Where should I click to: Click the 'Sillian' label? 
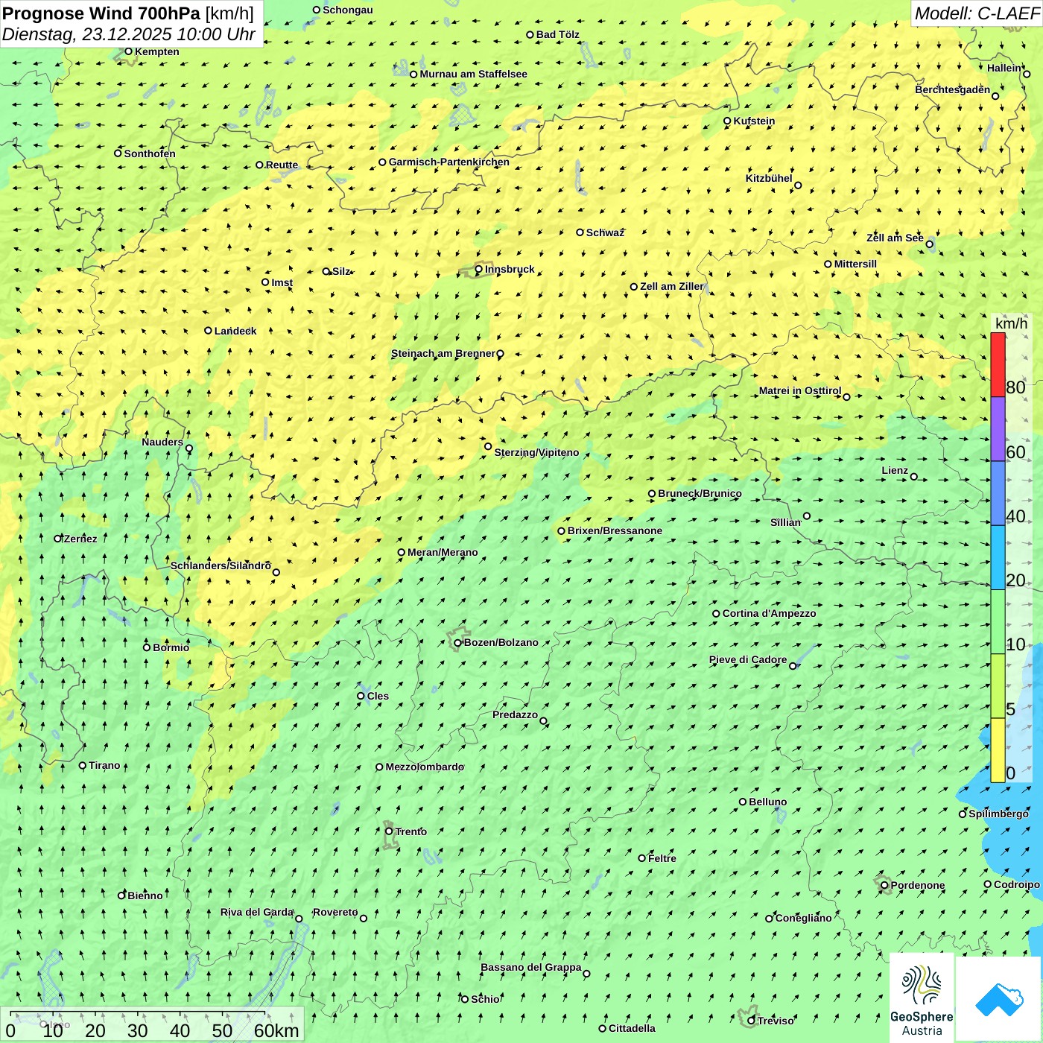(x=785, y=522)
